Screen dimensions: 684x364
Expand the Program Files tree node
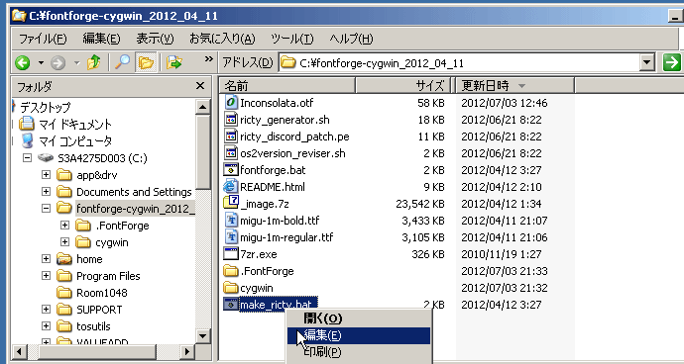(46, 276)
